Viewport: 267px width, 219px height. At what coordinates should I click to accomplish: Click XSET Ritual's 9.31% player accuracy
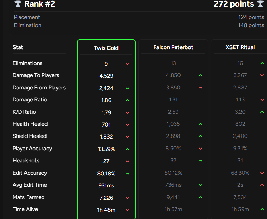coord(240,149)
